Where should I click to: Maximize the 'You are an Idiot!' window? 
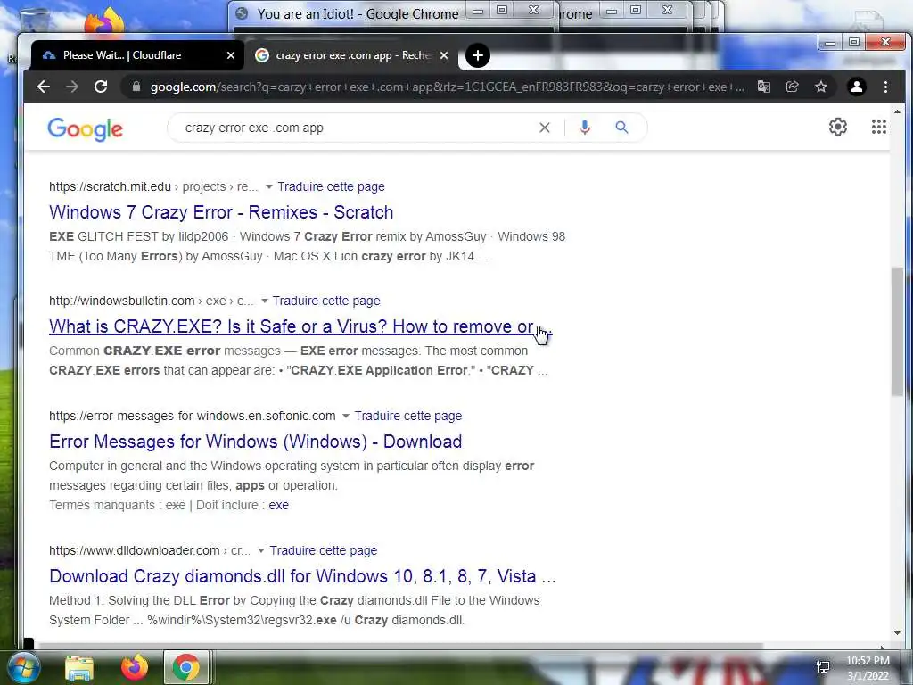502,10
